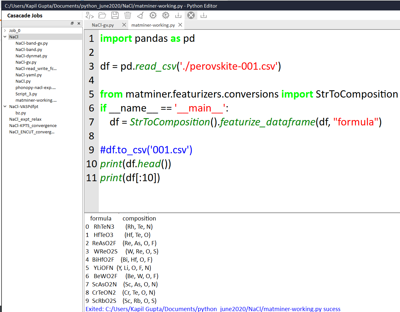400x312 pixels.
Task: Select Job_0 in the jobs tree
Action: click(x=15, y=31)
